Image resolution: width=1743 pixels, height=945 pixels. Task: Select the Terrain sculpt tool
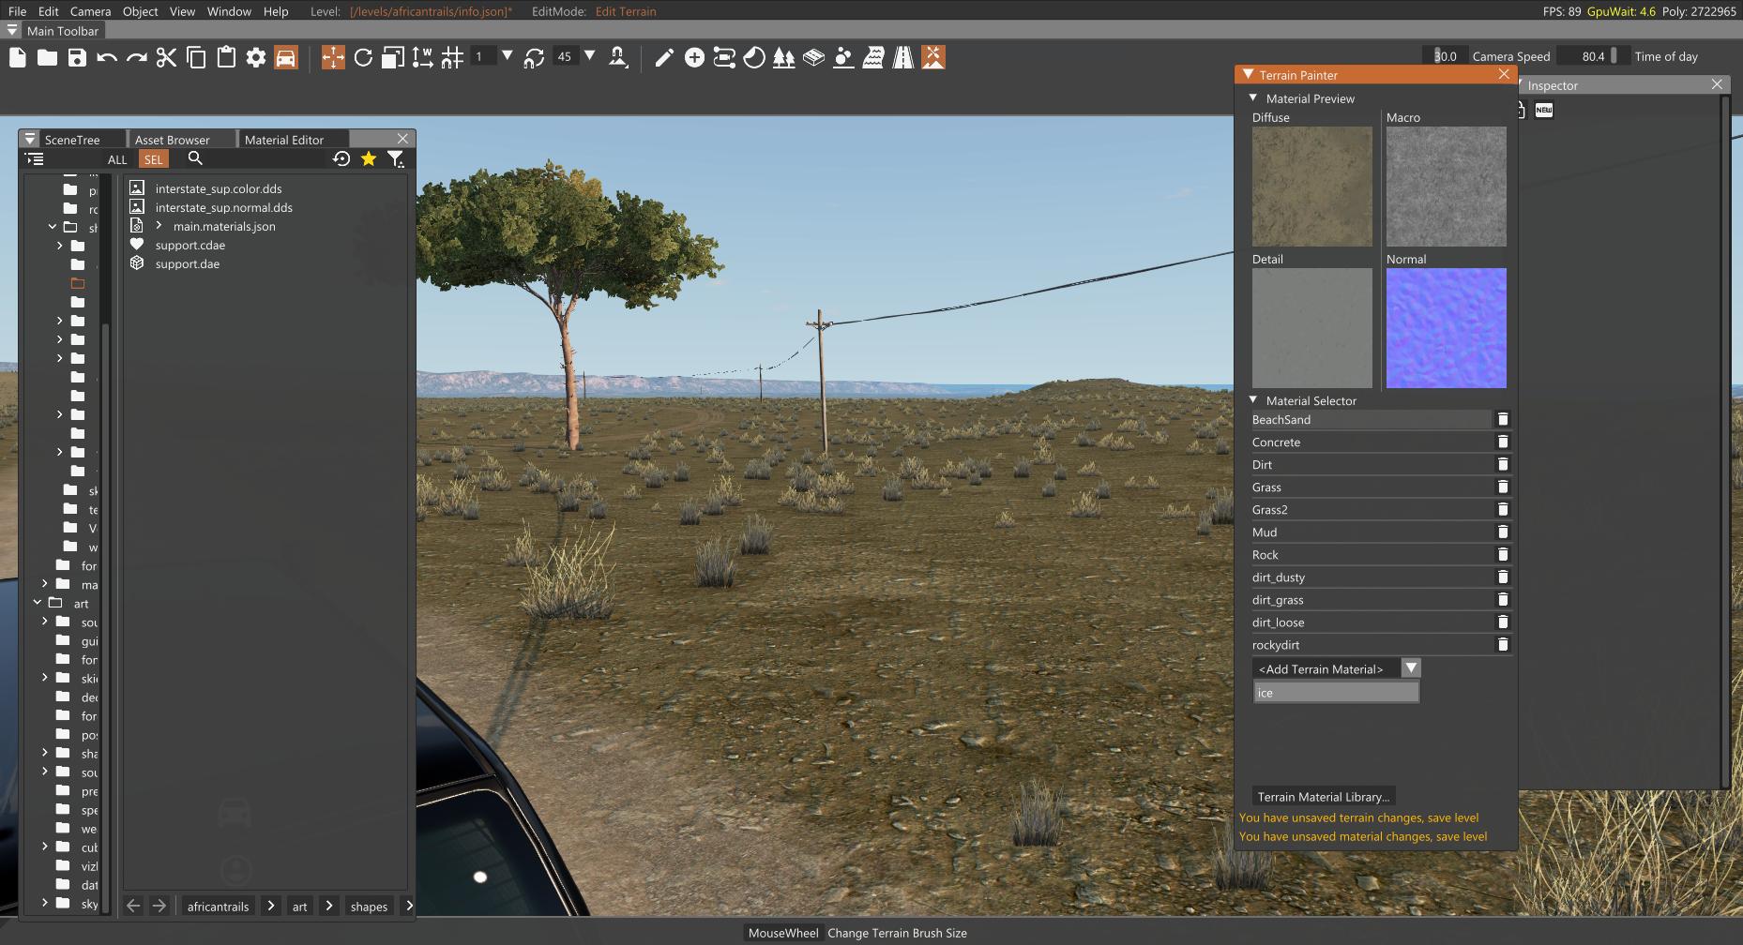click(843, 57)
